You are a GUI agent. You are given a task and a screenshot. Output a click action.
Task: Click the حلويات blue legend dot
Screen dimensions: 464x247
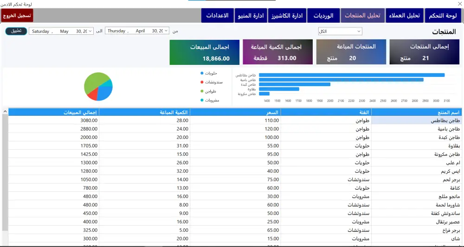click(202, 73)
